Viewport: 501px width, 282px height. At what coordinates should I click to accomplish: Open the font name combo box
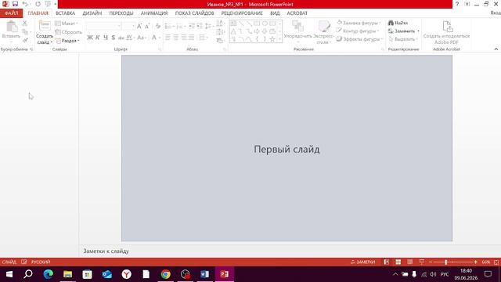[103, 26]
